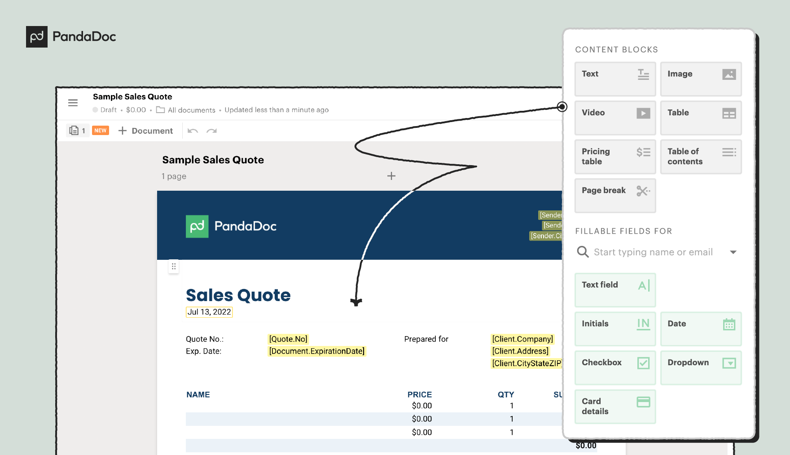The image size is (790, 455).
Task: Click the QTY column header
Action: coord(506,394)
